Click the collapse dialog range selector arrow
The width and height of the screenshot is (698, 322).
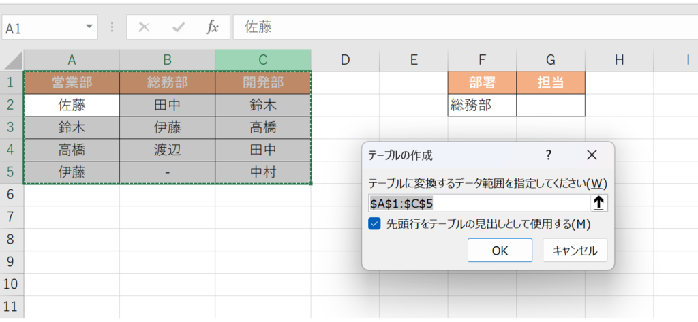(x=599, y=202)
